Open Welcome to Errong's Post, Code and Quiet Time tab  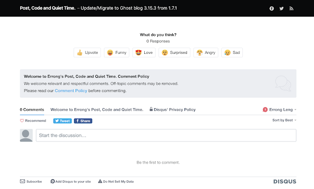point(97,110)
